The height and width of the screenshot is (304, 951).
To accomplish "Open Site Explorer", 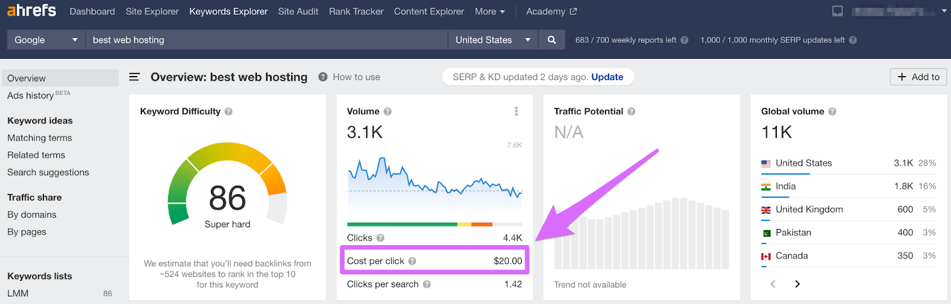I will [x=152, y=11].
